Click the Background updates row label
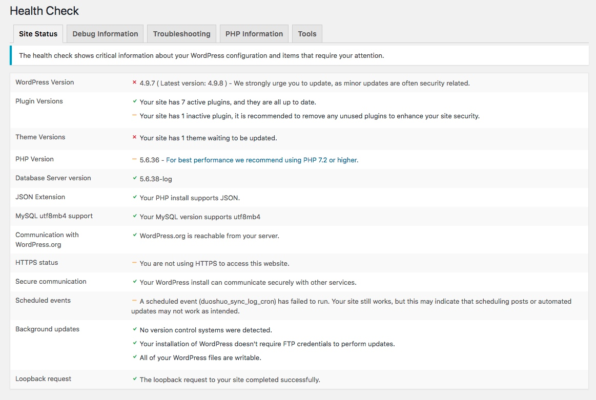This screenshot has height=400, width=596. (x=47, y=329)
